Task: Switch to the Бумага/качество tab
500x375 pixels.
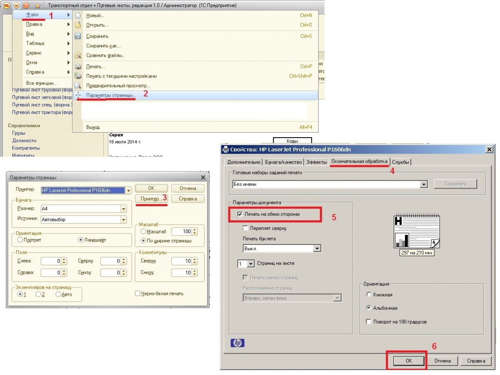Action: (x=283, y=162)
